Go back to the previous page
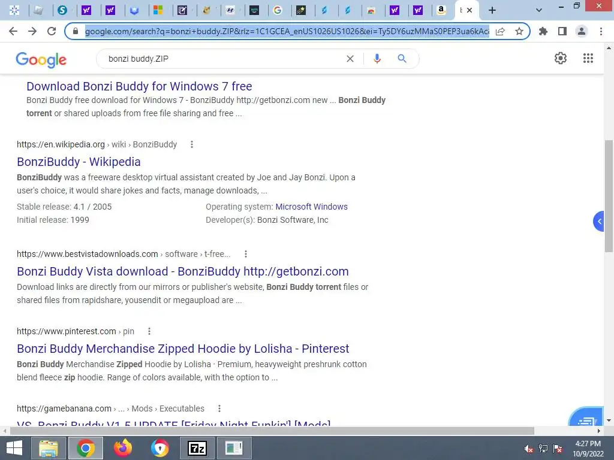614x460 pixels. coord(13,31)
